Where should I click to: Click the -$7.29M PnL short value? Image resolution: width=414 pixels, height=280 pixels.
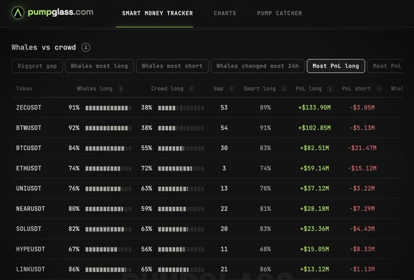(362, 209)
